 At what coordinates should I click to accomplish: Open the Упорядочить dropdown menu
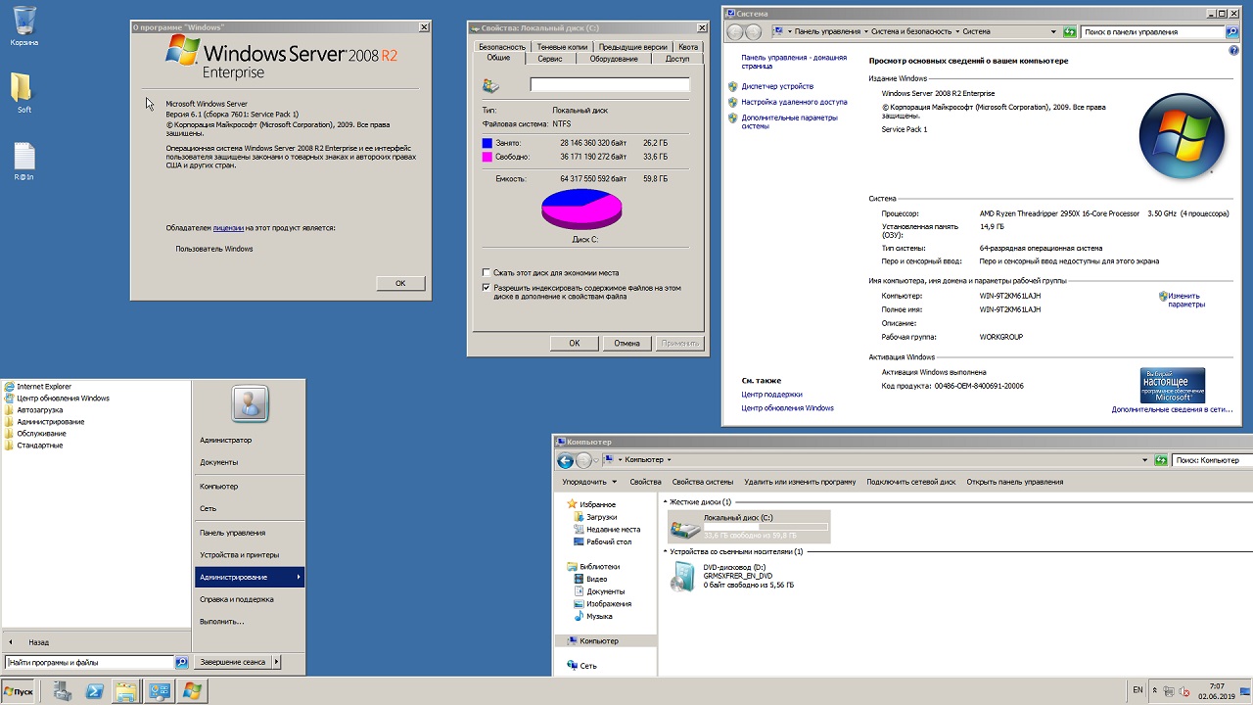pos(589,482)
